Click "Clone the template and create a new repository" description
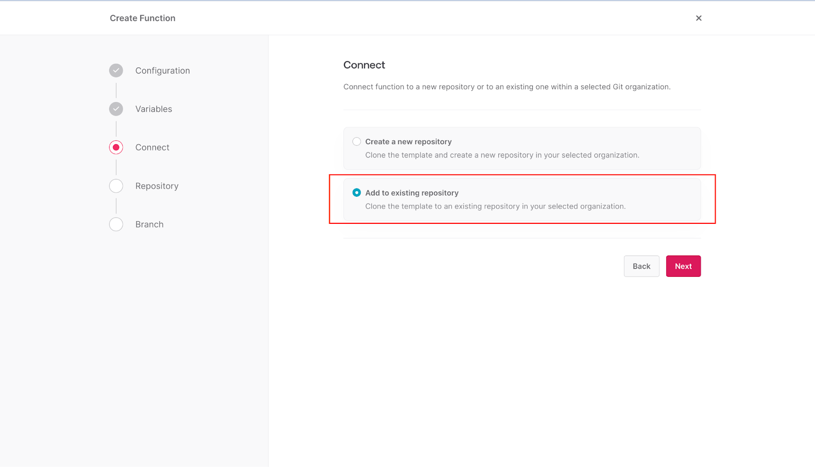This screenshot has height=467, width=815. (502, 155)
